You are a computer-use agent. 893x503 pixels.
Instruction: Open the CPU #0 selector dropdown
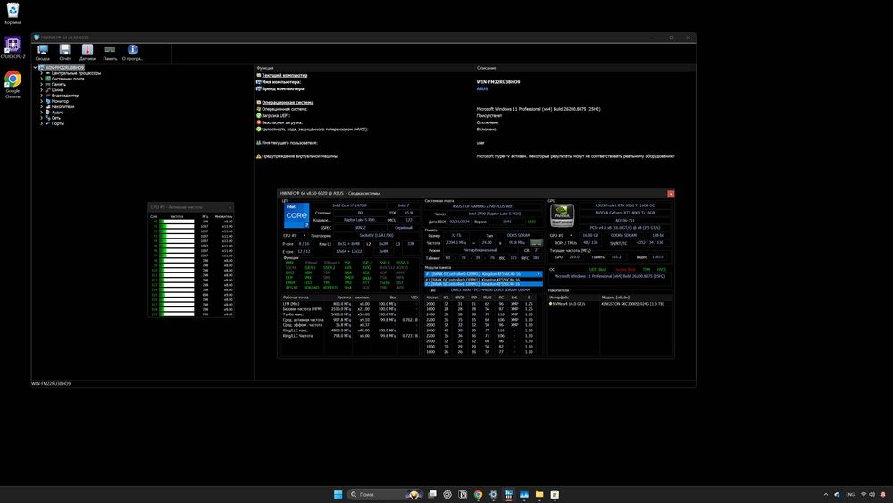click(x=295, y=235)
